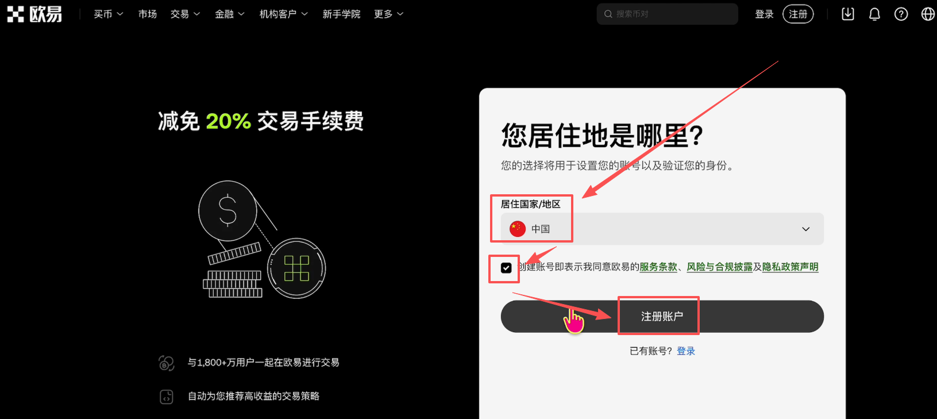The image size is (937, 419).
Task: Open the 新手学院 menu item
Action: tap(342, 14)
